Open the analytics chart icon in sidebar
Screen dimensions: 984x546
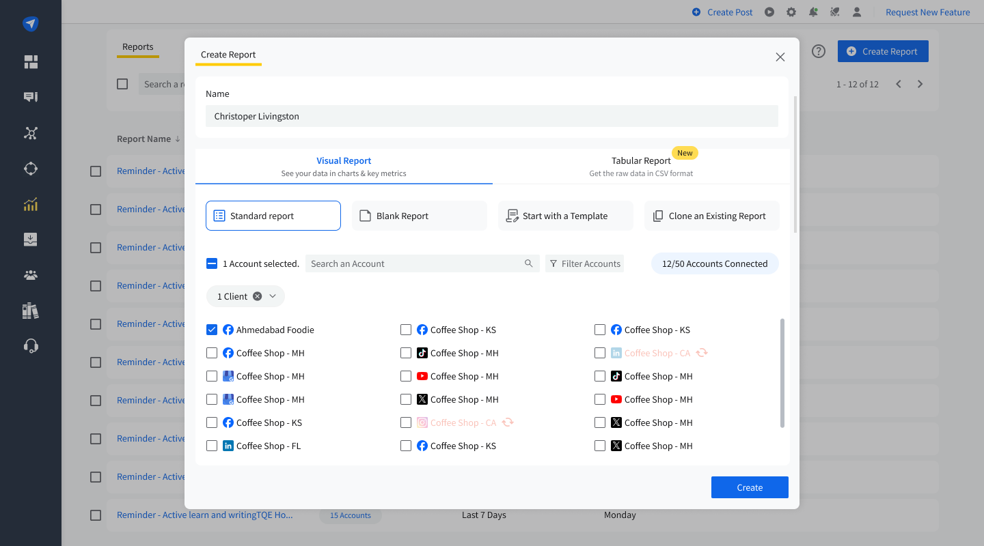(x=31, y=204)
